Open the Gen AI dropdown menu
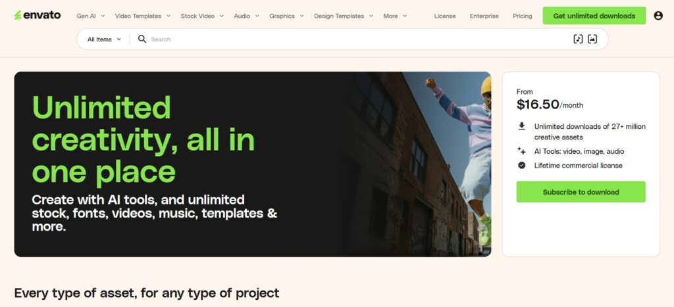This screenshot has height=307, width=674. [91, 16]
